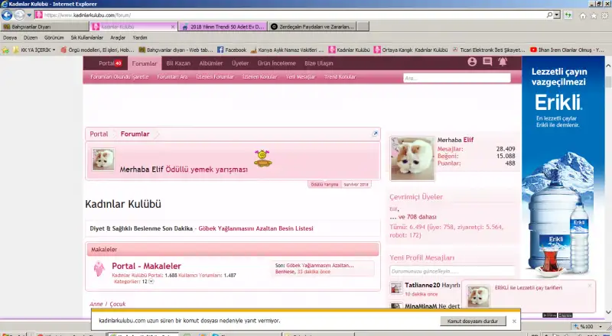612x336 pixels.
Task: Open the Ödüllü yemek yarışması link
Action: pos(207,170)
